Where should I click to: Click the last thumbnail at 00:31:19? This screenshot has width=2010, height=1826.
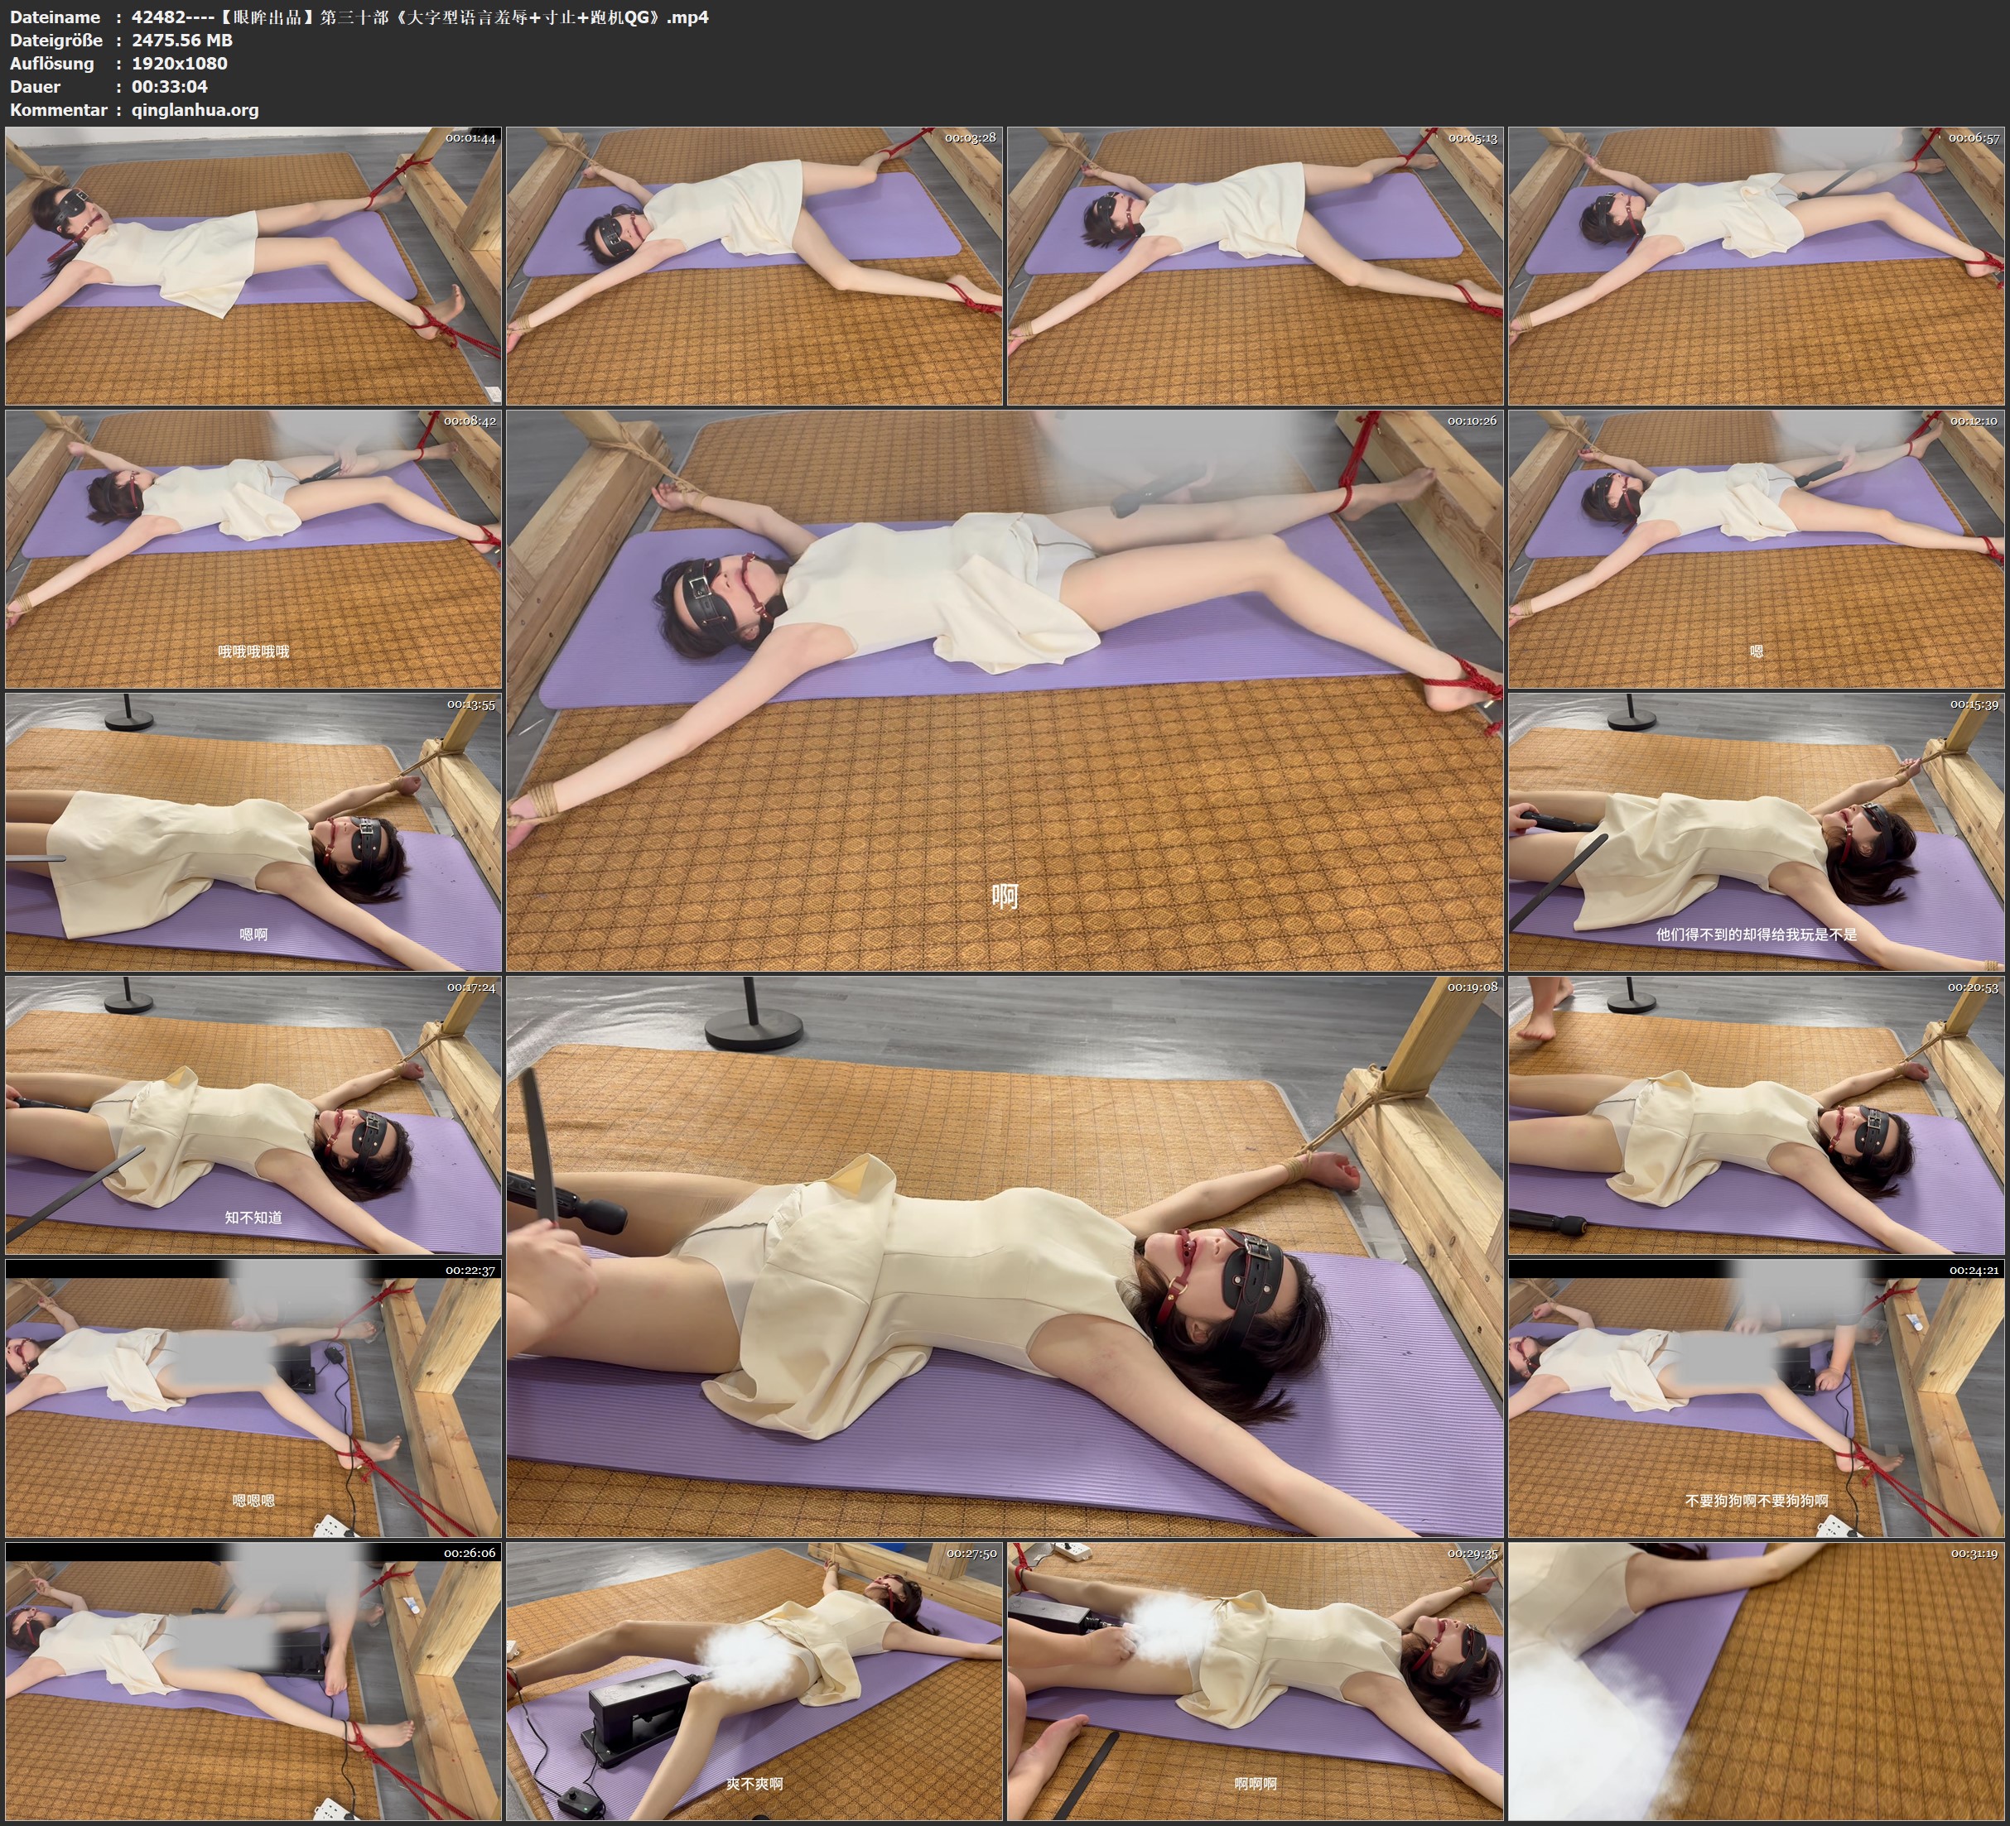1756,1681
